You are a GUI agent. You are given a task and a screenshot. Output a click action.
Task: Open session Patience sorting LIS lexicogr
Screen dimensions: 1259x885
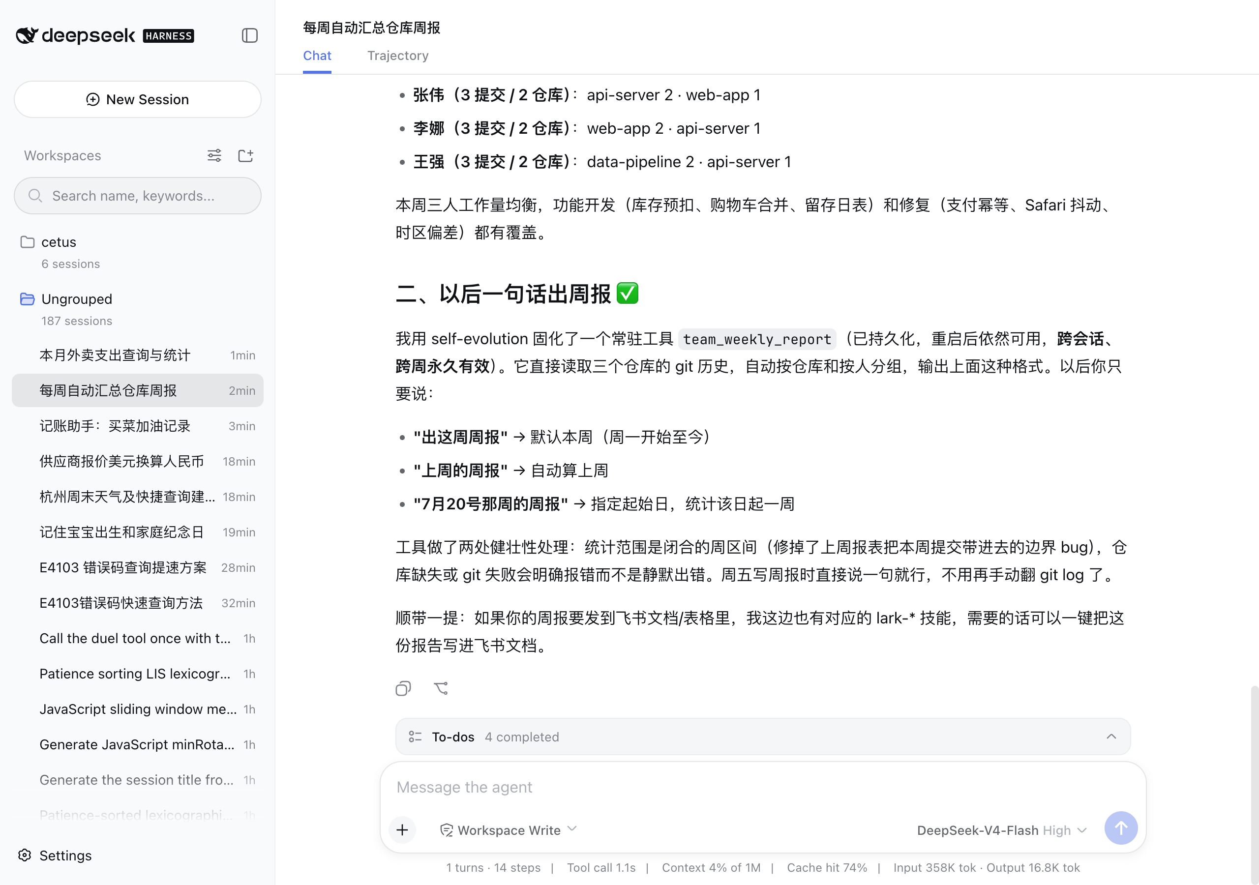coord(137,674)
